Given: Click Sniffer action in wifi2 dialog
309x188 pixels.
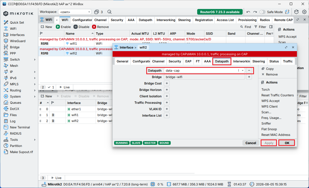Looking at the screenshot, I should [266, 123].
